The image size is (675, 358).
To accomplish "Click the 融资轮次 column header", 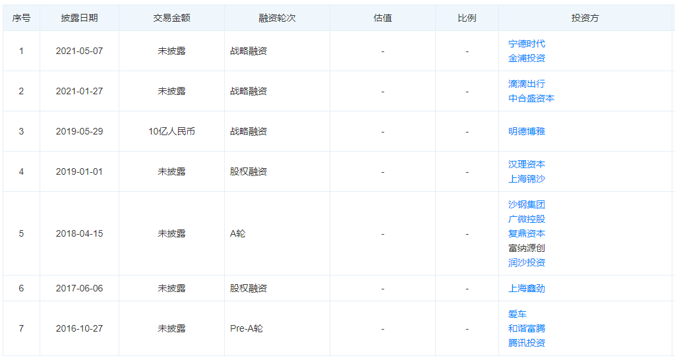I will click(x=277, y=18).
